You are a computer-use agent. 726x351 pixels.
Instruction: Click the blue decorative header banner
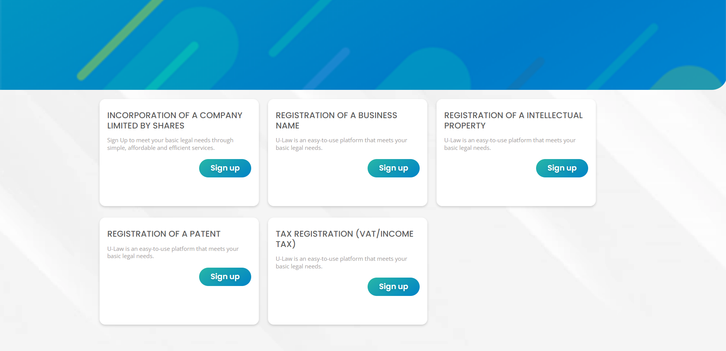click(363, 45)
